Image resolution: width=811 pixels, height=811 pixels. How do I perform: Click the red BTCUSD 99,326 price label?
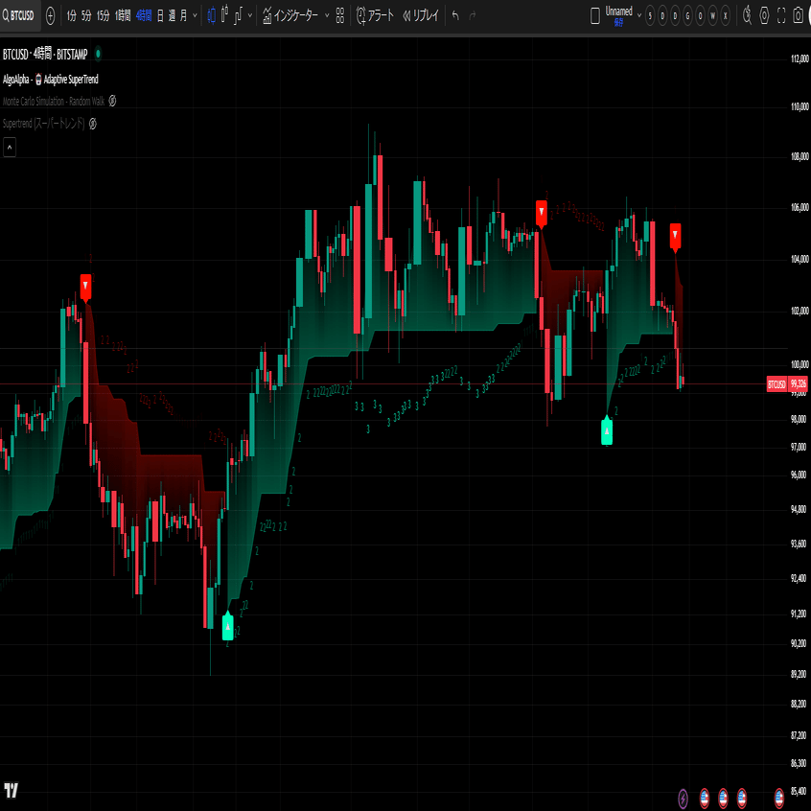coord(787,383)
